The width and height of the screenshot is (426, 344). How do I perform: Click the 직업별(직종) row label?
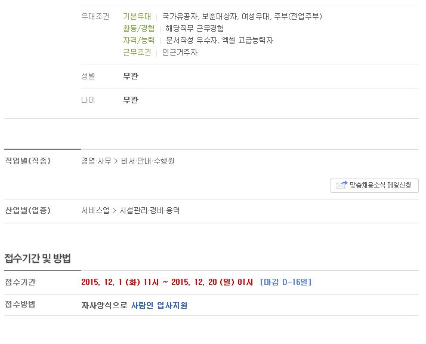pyautogui.click(x=27, y=161)
